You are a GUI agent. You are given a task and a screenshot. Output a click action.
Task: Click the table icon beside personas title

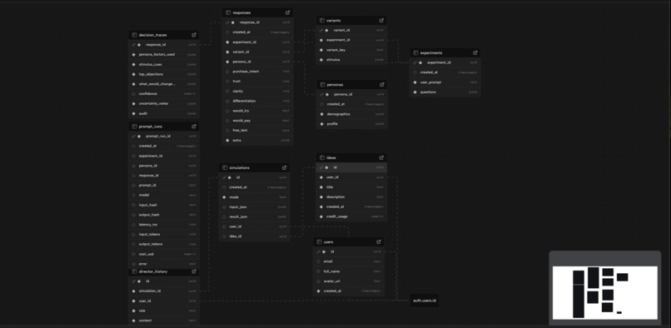pyautogui.click(x=322, y=84)
